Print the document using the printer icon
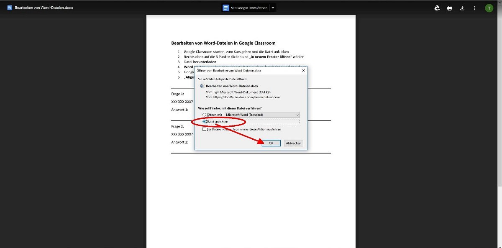The image size is (502, 248). [450, 8]
